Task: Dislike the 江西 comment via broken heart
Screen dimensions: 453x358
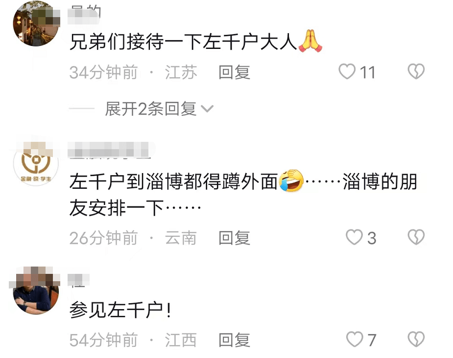Action: tap(416, 339)
